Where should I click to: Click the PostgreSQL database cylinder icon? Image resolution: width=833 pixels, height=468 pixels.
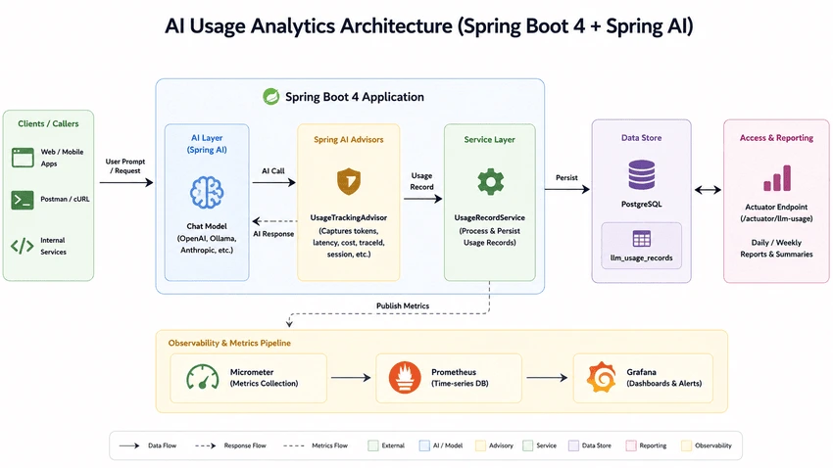click(x=641, y=175)
